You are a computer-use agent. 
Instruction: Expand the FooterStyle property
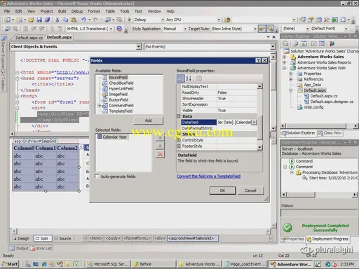pos(179,146)
